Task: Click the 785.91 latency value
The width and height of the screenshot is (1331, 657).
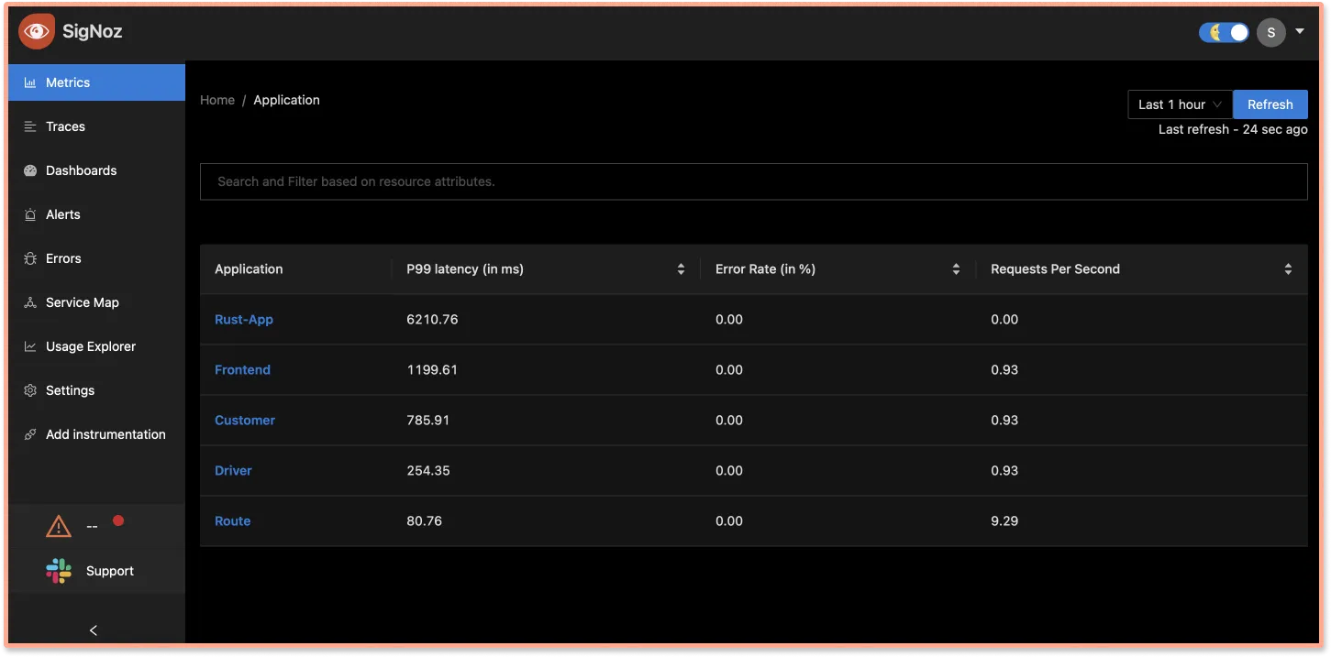Action: [x=428, y=421]
